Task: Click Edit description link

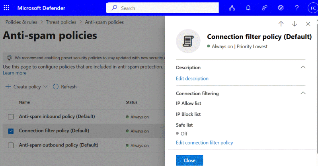Action: pyautogui.click(x=192, y=78)
